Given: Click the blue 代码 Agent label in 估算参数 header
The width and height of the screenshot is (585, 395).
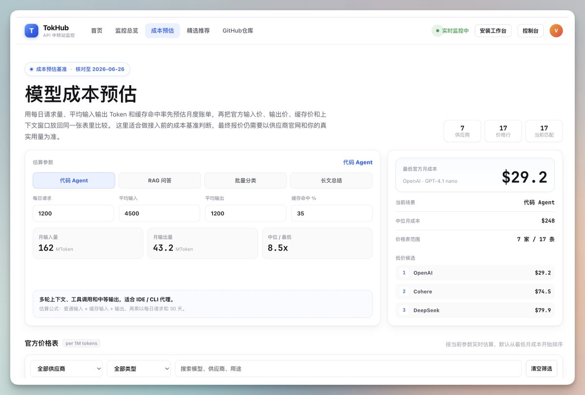Looking at the screenshot, I should [358, 162].
